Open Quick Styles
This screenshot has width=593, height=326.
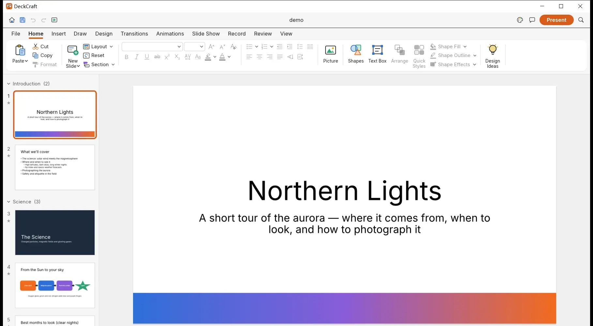point(419,56)
